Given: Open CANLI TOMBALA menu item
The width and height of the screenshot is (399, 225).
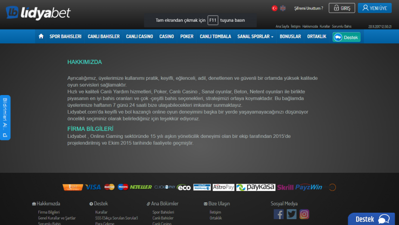Looking at the screenshot, I should (x=215, y=36).
